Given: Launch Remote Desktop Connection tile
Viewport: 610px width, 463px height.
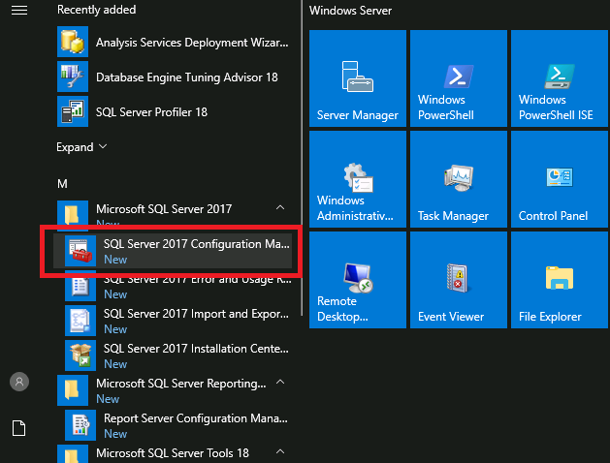Looking at the screenshot, I should click(x=358, y=280).
